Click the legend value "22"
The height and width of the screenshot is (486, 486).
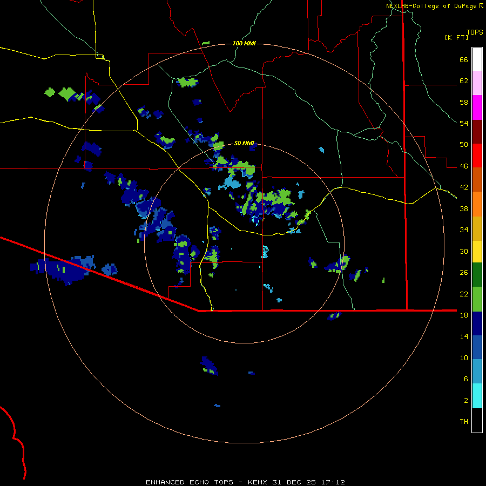point(464,294)
